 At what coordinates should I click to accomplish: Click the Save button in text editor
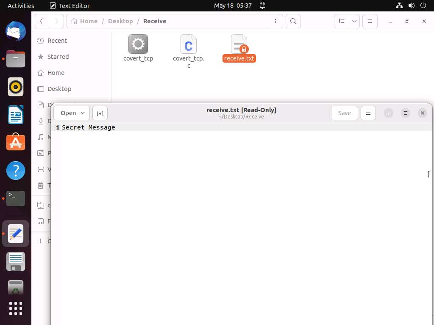click(344, 113)
